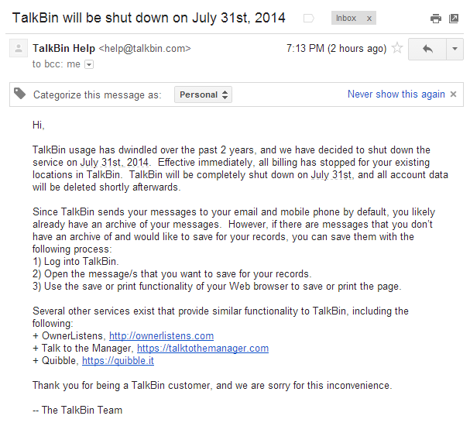Open email in new window

tap(454, 19)
